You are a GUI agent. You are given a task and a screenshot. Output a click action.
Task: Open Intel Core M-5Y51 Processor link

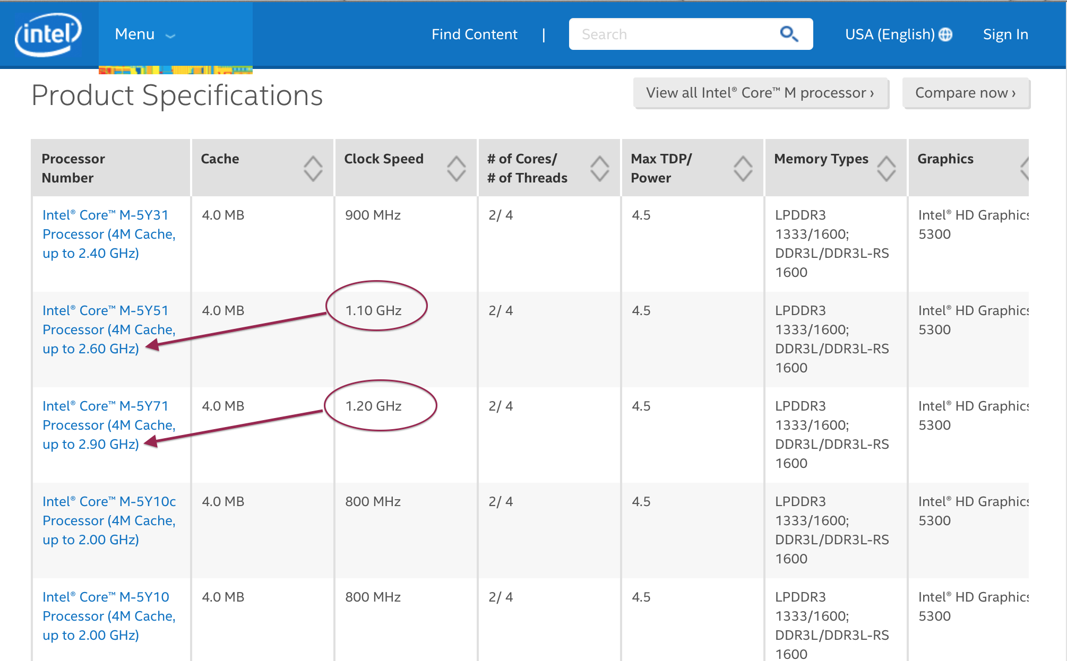click(109, 329)
